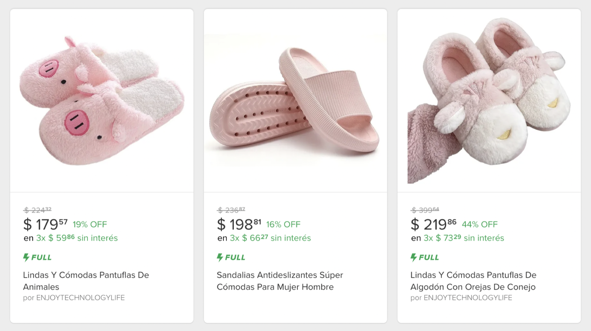Open 'Sandalias Antideslizantes Súper Cómodas' listing title
591x331 pixels.
[x=280, y=281]
